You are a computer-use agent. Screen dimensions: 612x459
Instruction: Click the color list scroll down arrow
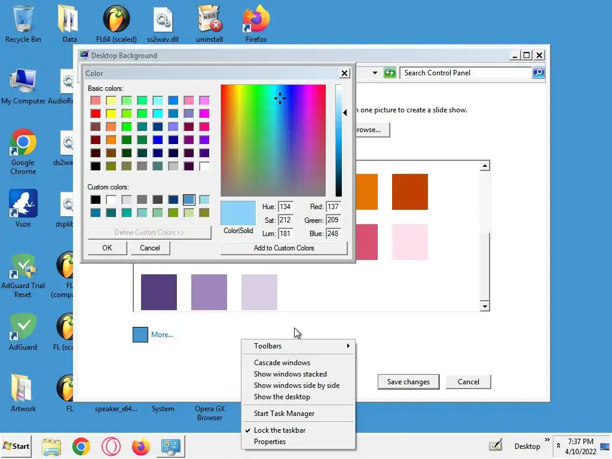(484, 307)
